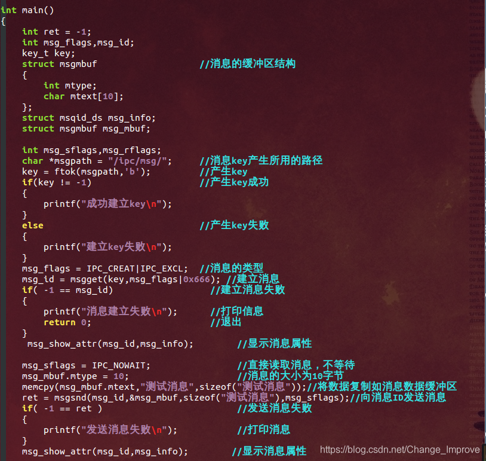Click the first msg_show_attr call
The width and height of the screenshot is (486, 461).
110,344
